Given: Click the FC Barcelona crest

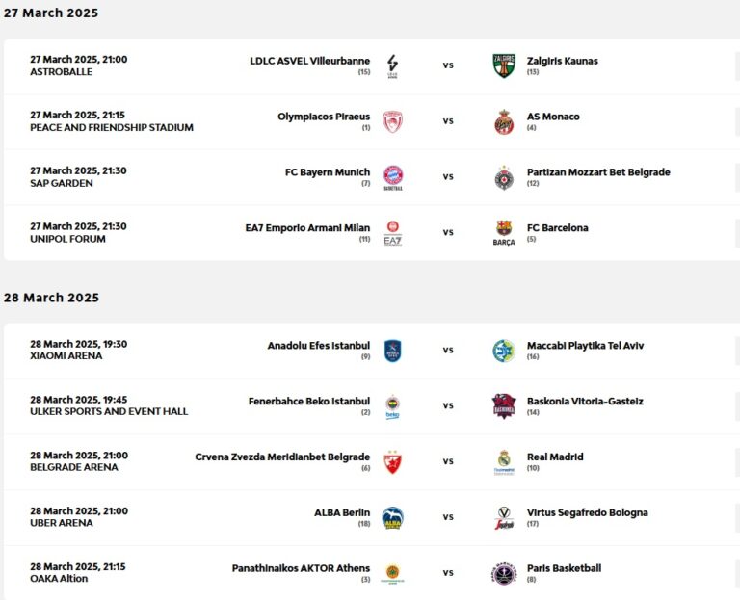Looking at the screenshot, I should [x=504, y=232].
